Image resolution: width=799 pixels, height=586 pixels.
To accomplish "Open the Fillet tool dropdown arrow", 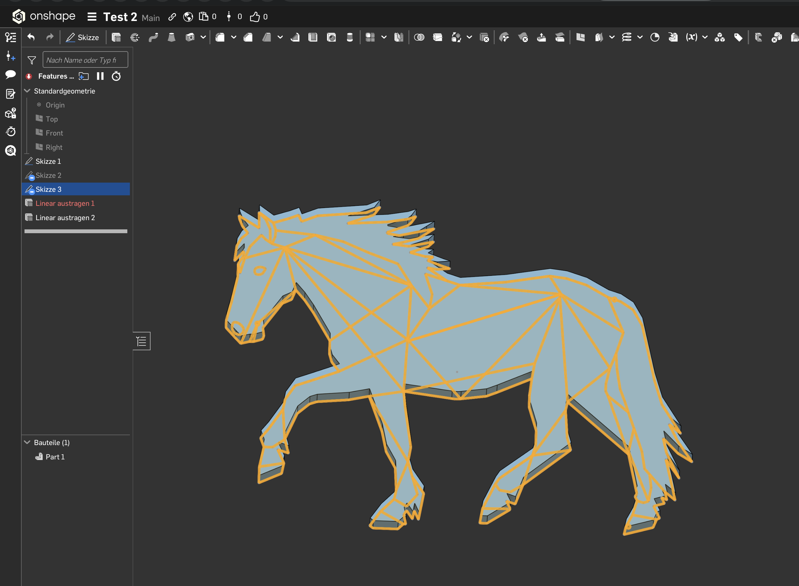I will 234,37.
